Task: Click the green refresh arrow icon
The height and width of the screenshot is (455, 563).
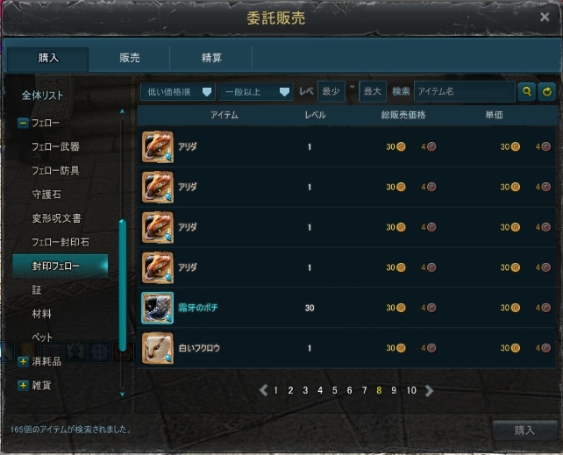Action: coord(547,92)
